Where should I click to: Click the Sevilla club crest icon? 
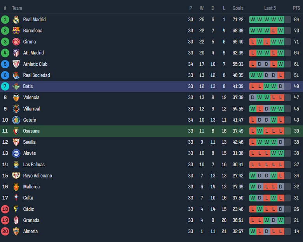coord(16,142)
